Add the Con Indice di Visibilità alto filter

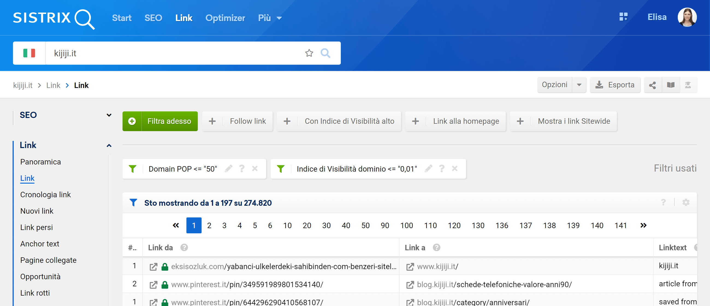(x=339, y=121)
